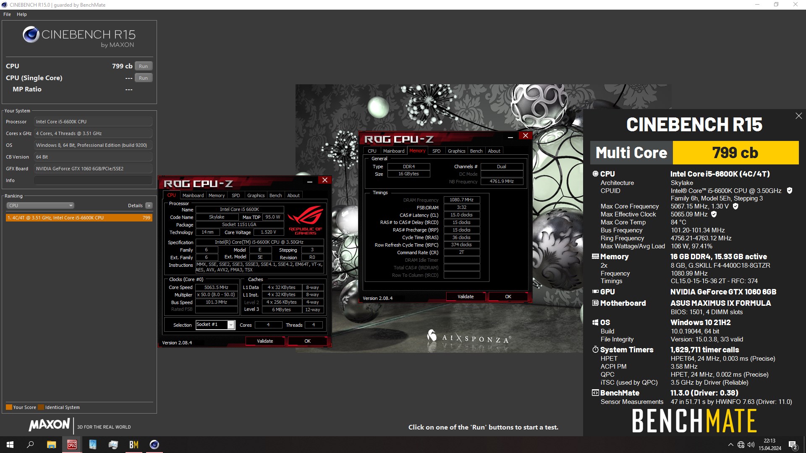Open SPD tab in right CPU-Z window
Image resolution: width=806 pixels, height=453 pixels.
[437, 151]
